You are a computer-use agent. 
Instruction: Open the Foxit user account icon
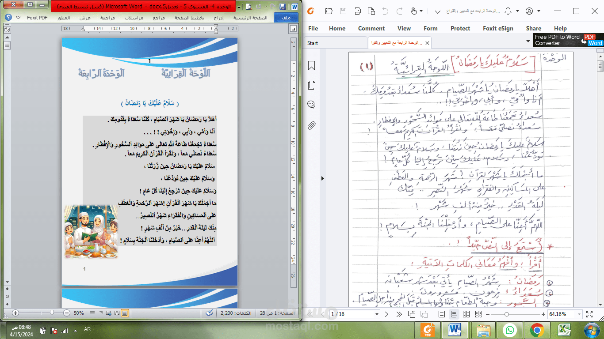(529, 11)
